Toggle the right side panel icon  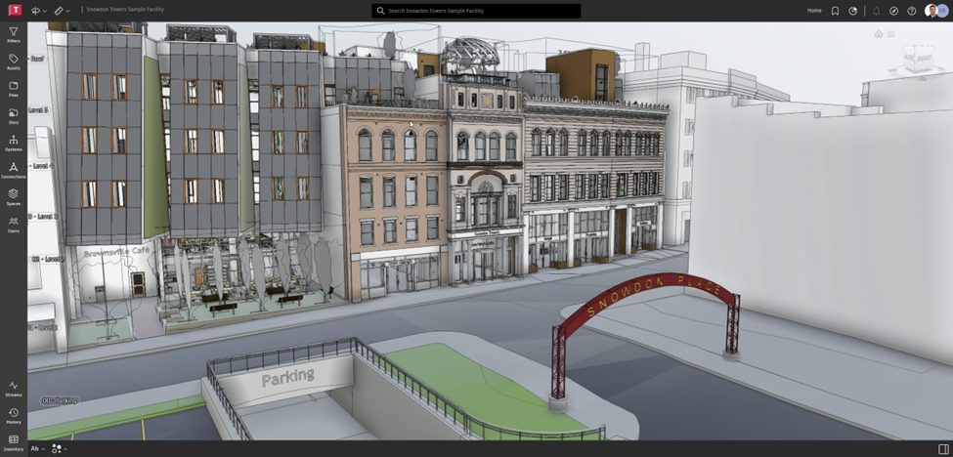pos(942,448)
